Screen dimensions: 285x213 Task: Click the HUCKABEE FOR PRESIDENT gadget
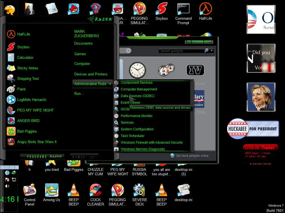tap(253, 129)
